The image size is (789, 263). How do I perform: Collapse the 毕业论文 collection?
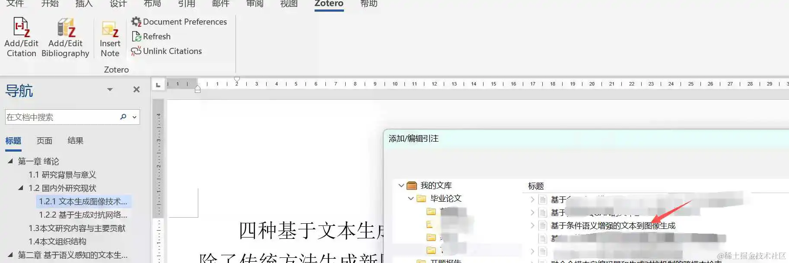point(411,198)
